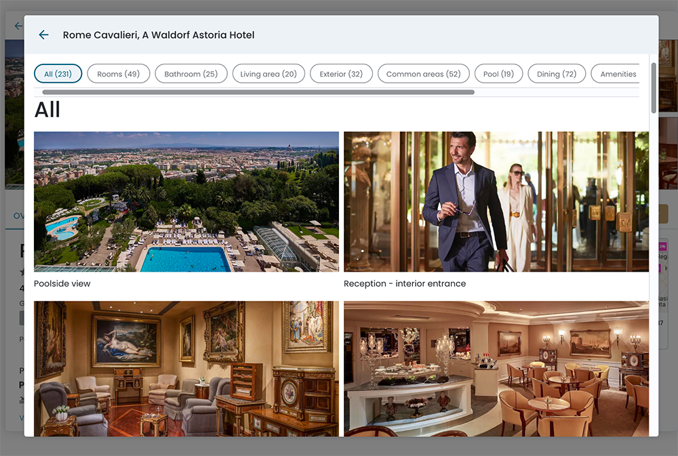Open the café photo with round tables
This screenshot has height=456, width=678.
(496, 369)
